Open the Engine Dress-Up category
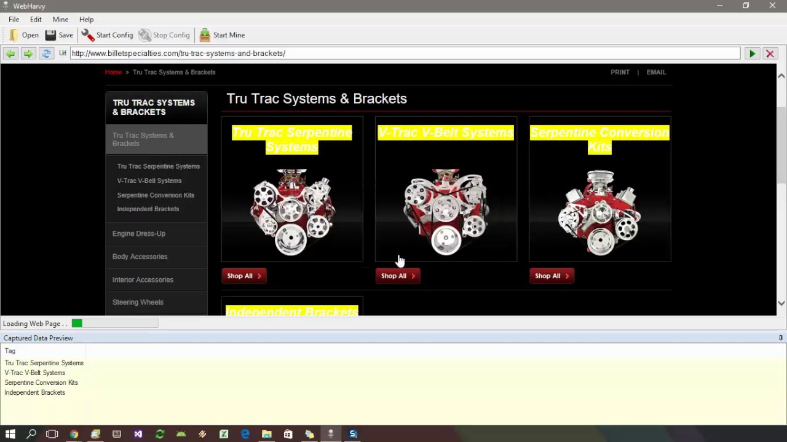 [139, 234]
